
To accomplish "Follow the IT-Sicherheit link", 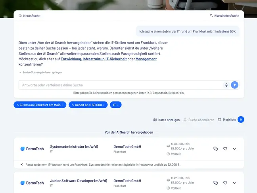I will 116,59.
